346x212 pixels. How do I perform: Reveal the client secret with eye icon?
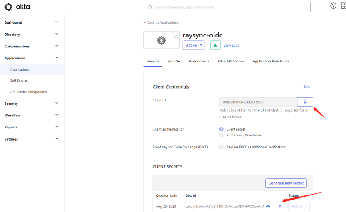pyautogui.click(x=269, y=206)
